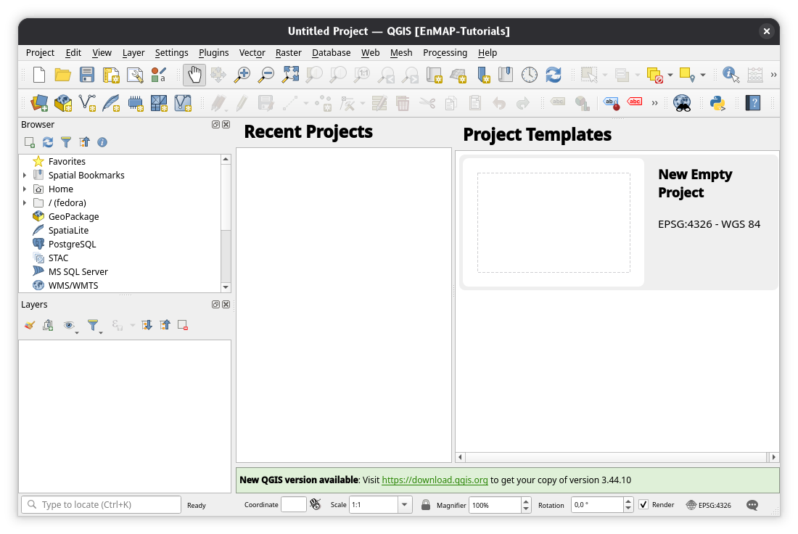Select GeoPackage in the Browser tree

coord(73,216)
